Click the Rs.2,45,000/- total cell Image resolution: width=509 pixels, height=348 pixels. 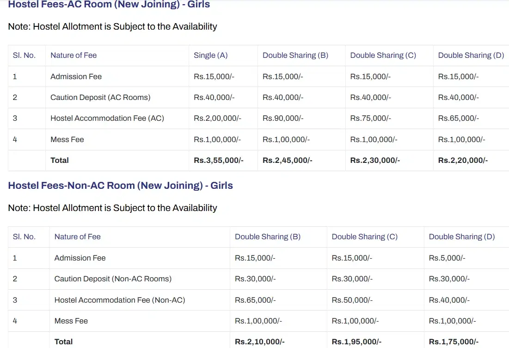[287, 160]
